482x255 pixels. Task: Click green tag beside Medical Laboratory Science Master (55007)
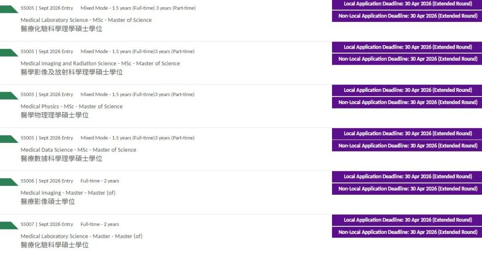coord(8,226)
